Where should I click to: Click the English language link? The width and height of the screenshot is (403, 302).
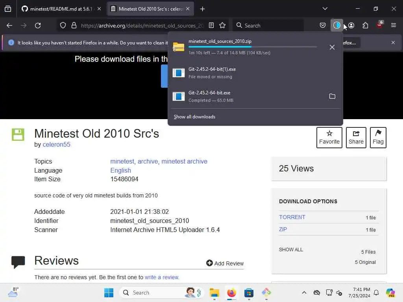pyautogui.click(x=120, y=171)
